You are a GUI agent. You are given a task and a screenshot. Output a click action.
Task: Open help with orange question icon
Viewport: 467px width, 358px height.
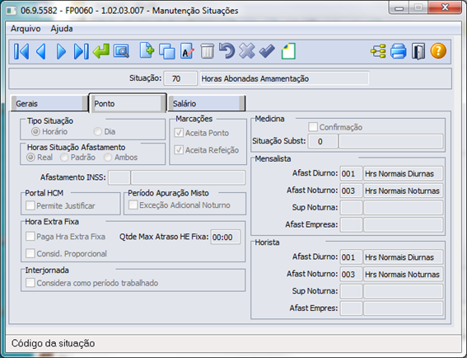(x=438, y=50)
